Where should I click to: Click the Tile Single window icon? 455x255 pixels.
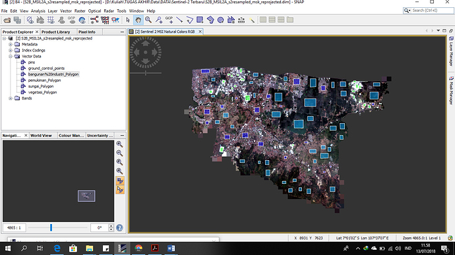(x=290, y=20)
